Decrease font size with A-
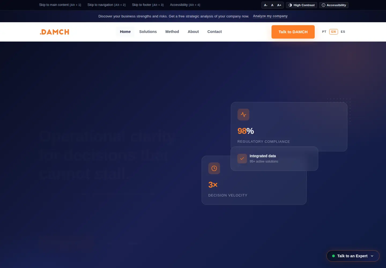 (x=266, y=5)
